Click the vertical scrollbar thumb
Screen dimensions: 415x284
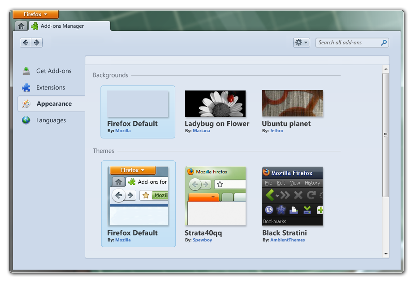coord(385,134)
